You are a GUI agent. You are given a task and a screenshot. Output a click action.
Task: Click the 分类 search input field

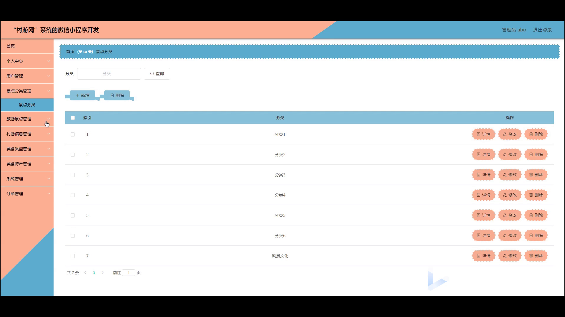pyautogui.click(x=109, y=74)
